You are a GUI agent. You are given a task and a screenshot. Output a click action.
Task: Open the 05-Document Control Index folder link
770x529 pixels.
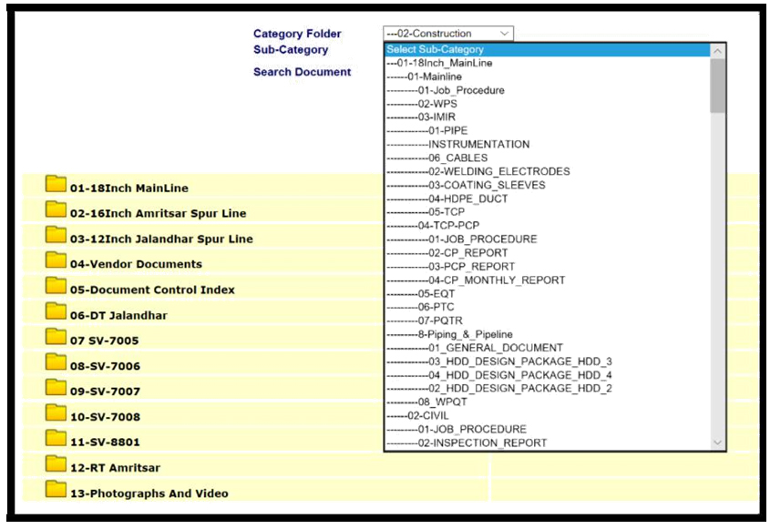pos(152,290)
